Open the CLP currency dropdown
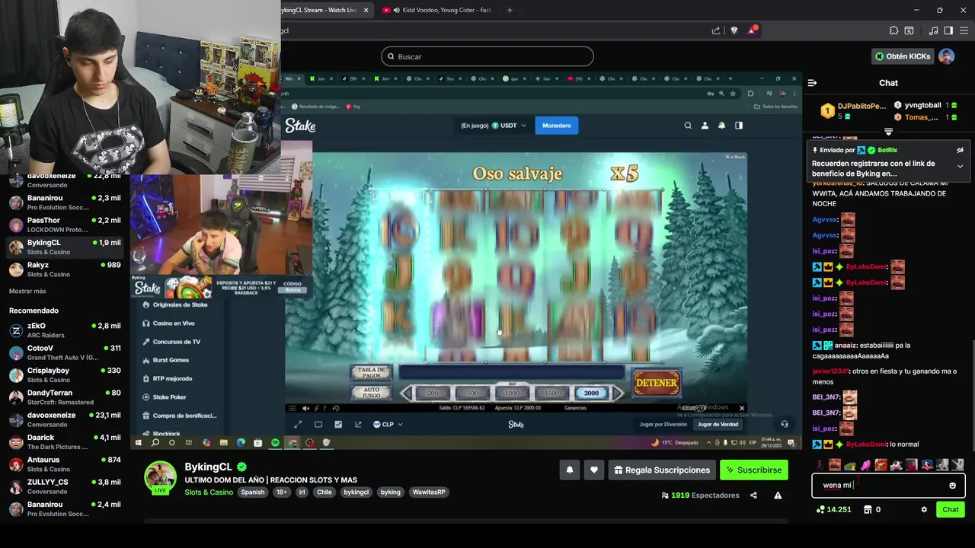 pyautogui.click(x=388, y=424)
